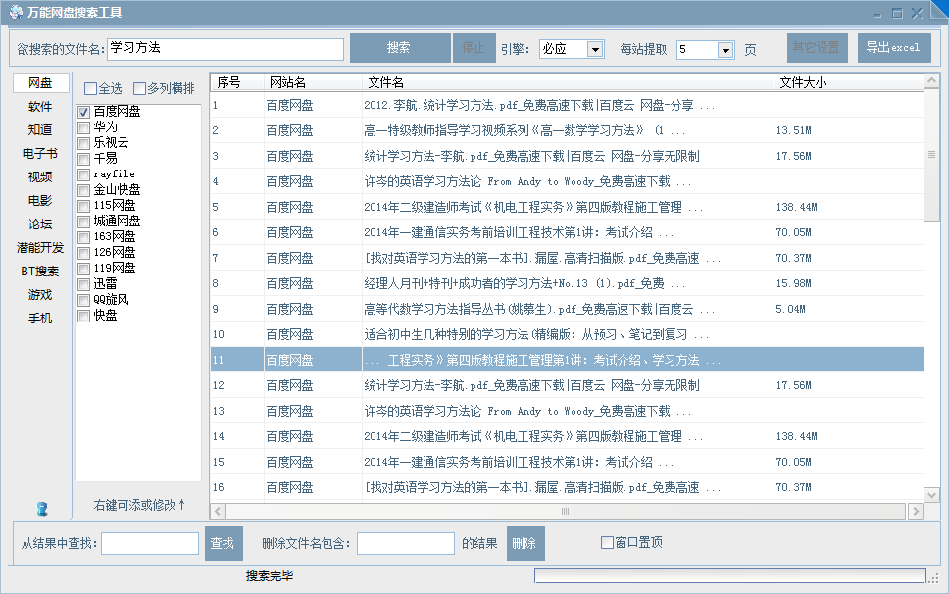Click the 导出excel button
The image size is (949, 594).
tap(893, 48)
